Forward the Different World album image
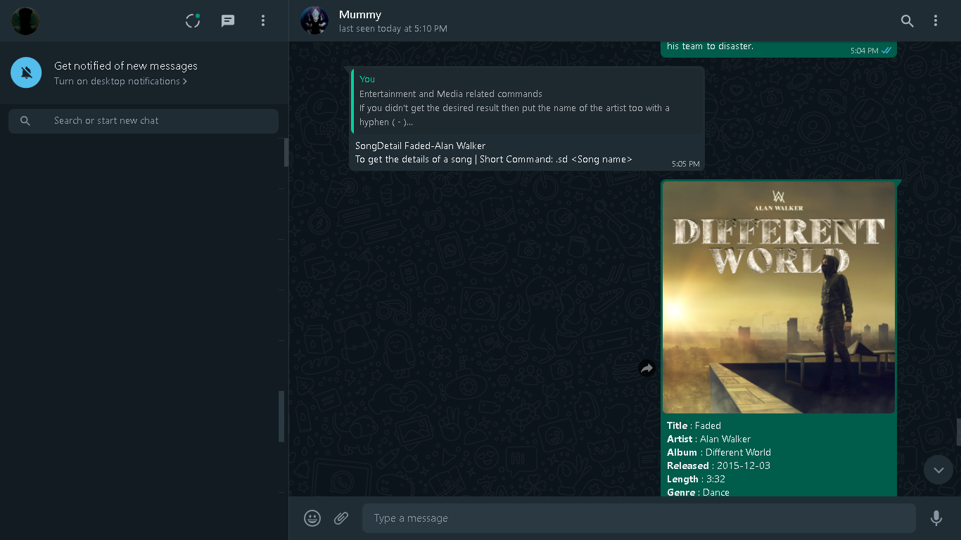Viewport: 961px width, 540px height. (647, 368)
